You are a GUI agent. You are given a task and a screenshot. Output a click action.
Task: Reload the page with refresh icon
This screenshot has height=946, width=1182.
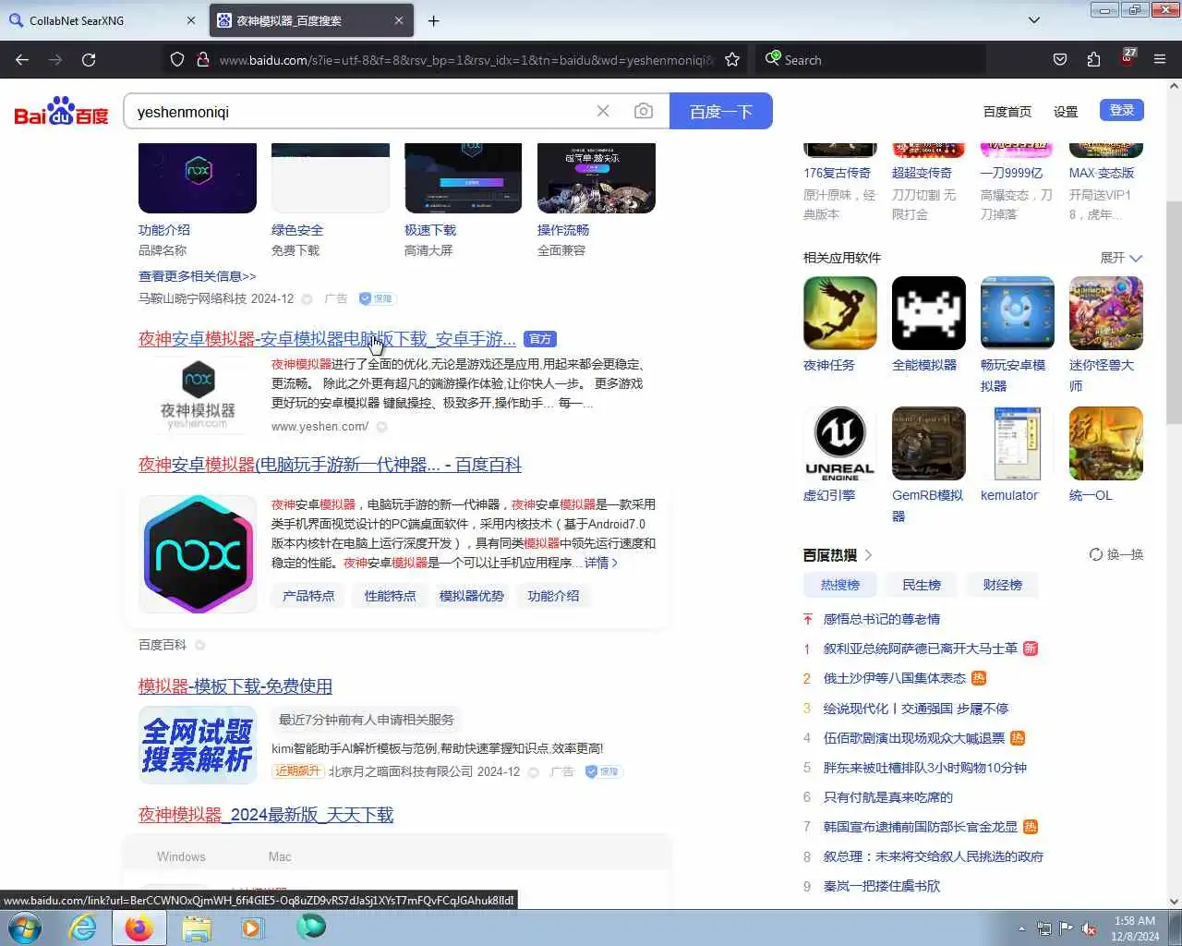point(89,59)
